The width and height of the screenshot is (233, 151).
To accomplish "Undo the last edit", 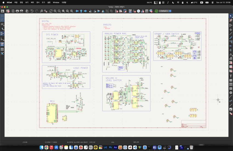I will point(32,11).
